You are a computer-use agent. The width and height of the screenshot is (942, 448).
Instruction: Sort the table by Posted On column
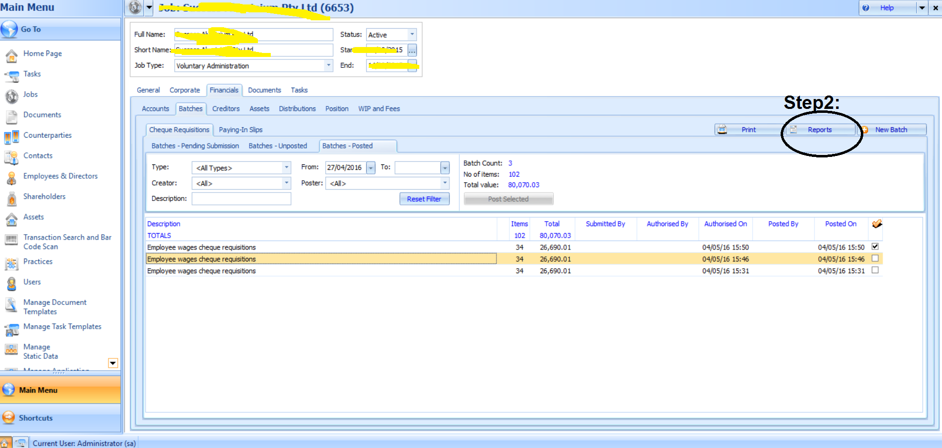(840, 224)
